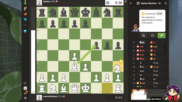Open Chess.com home via green pawn logo

click(25, 2)
